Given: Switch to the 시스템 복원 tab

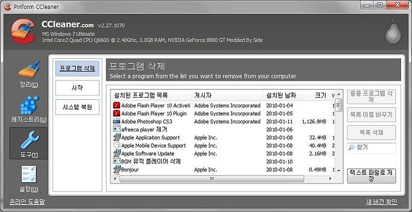Looking at the screenshot, I should click(x=77, y=107).
